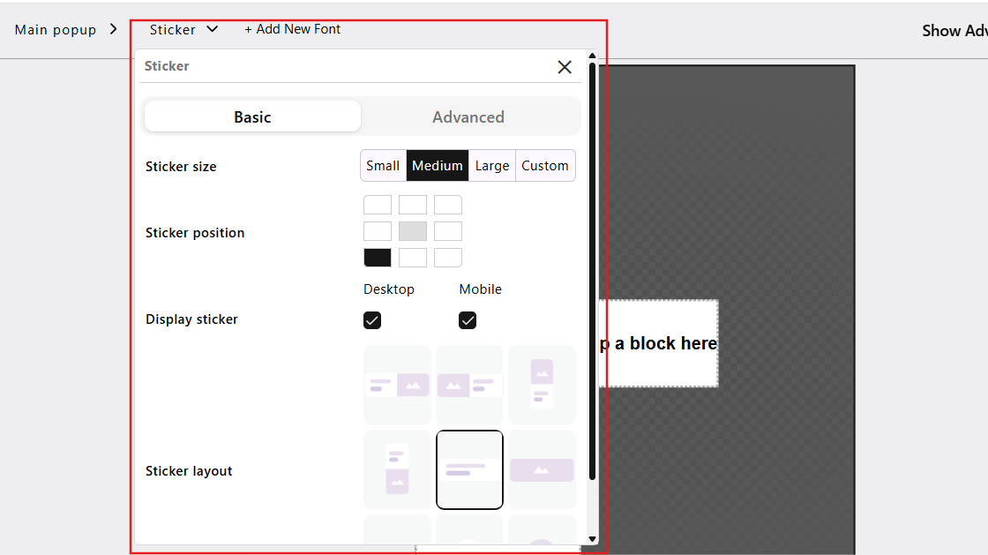Close the Sticker panel
The width and height of the screenshot is (988, 555).
pos(565,67)
